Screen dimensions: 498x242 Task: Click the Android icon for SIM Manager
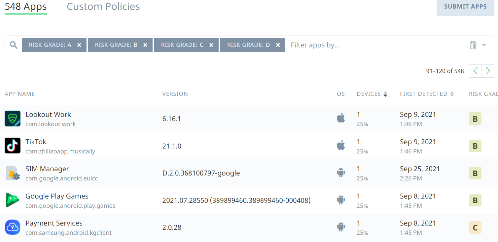coord(341,173)
